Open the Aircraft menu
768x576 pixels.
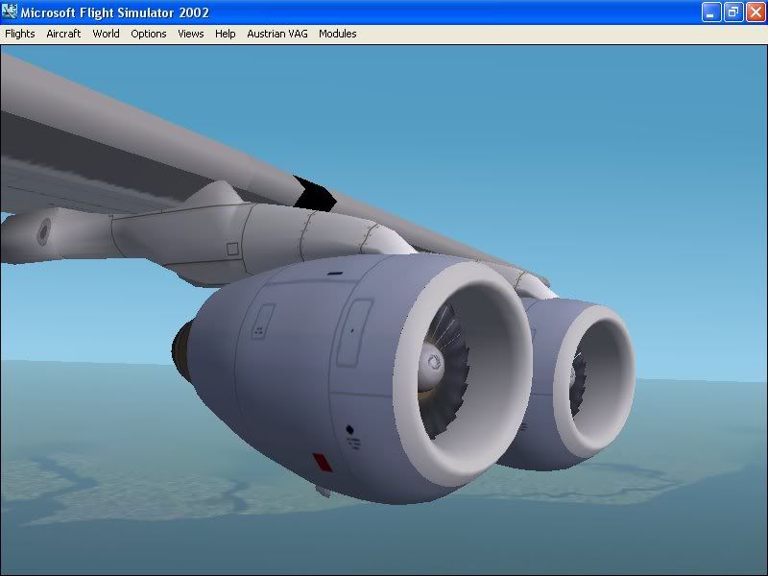coord(63,34)
